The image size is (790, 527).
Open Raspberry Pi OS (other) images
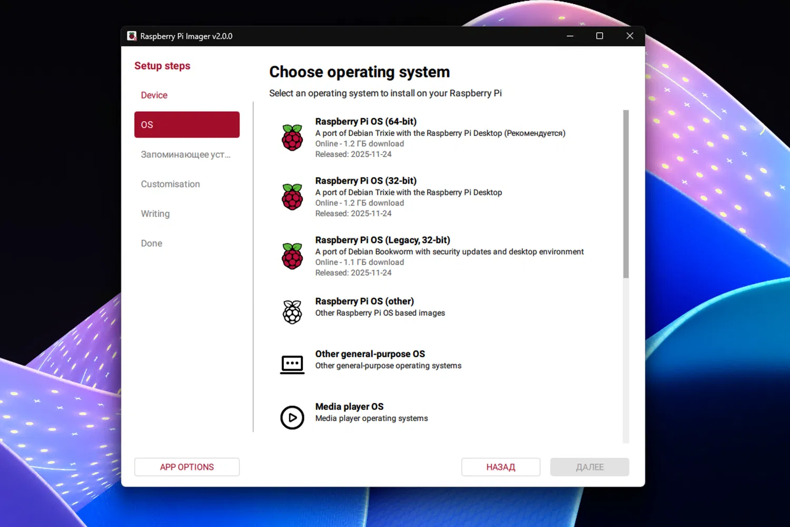pyautogui.click(x=445, y=312)
